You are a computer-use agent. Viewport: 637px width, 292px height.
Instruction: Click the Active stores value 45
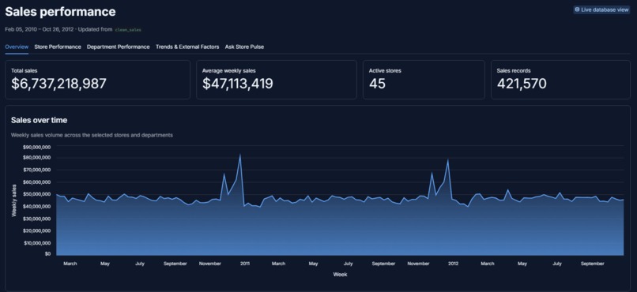point(378,84)
